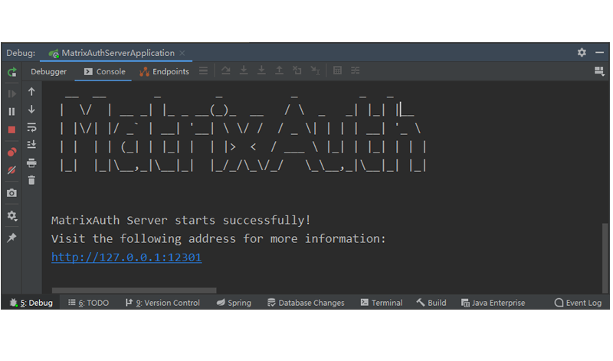Print the console output
This screenshot has height=361, width=613.
click(31, 162)
